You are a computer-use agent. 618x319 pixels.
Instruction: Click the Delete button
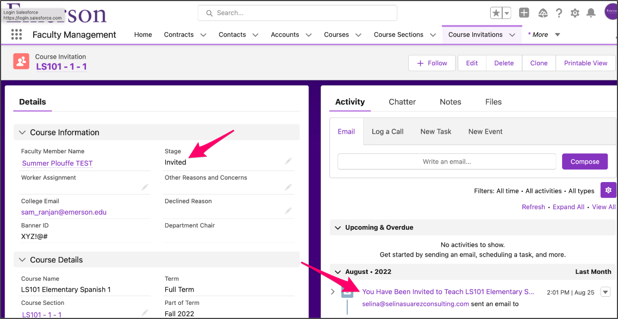[x=504, y=63]
